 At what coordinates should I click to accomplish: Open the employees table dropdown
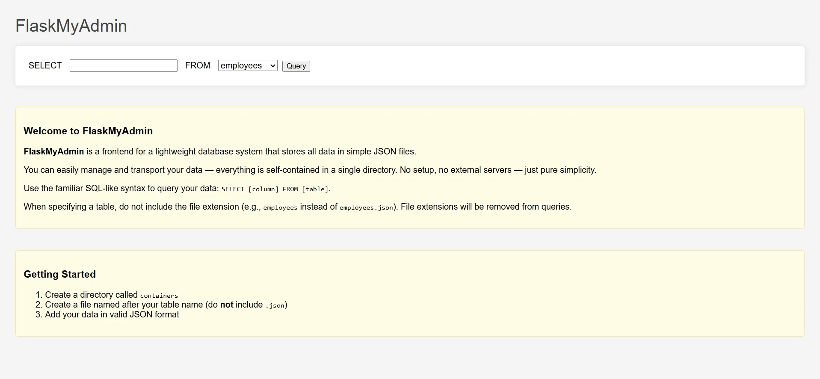coord(248,65)
